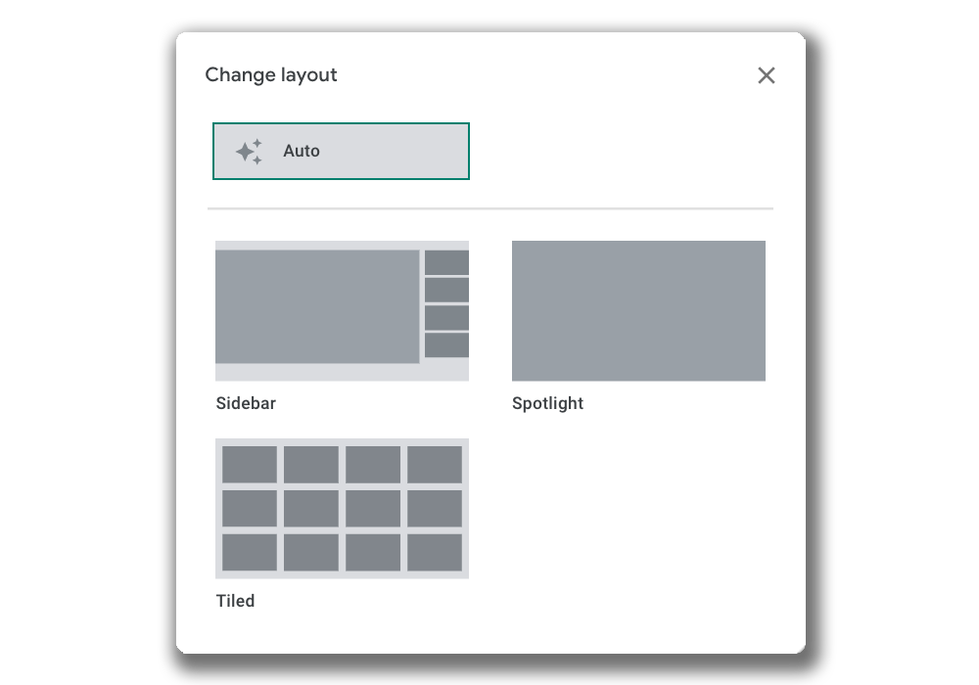Select the Auto layout option
This screenshot has width=979, height=685.
(341, 151)
